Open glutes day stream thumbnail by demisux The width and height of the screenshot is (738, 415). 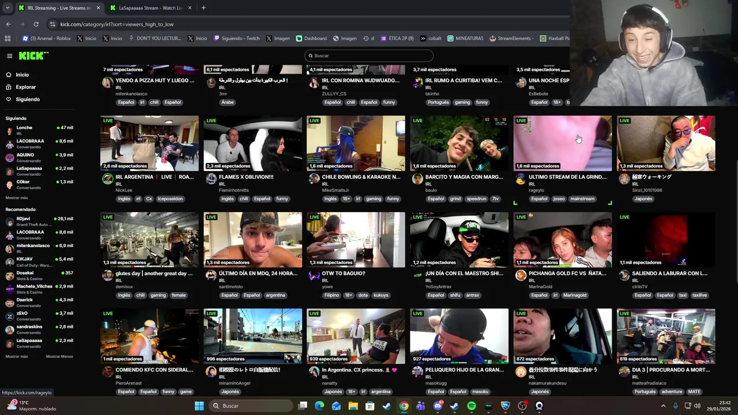pos(149,240)
